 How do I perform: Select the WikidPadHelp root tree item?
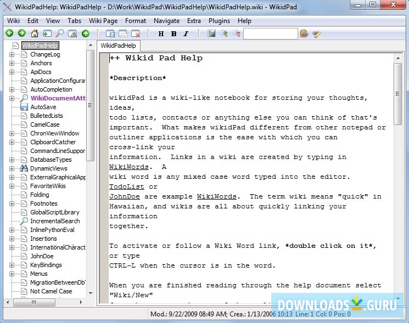pos(40,46)
